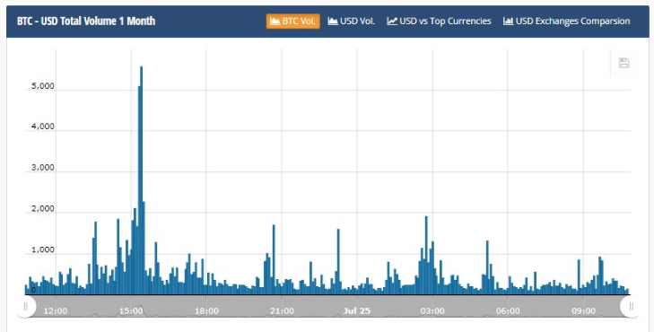Click the area chart icon beside USD Vol.
The height and width of the screenshot is (332, 654).
[x=333, y=22]
